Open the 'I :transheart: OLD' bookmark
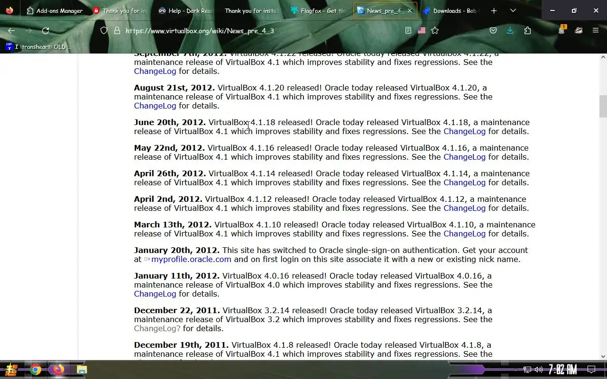This screenshot has width=607, height=379. pyautogui.click(x=38, y=47)
